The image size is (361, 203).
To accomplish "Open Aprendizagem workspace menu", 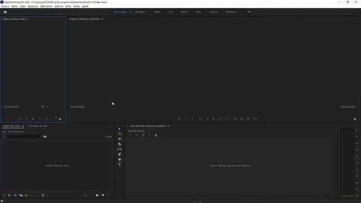I will pos(130,12).
